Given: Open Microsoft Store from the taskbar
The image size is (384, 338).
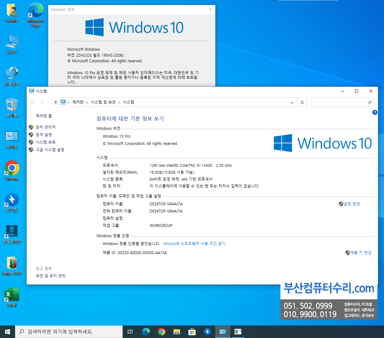Looking at the screenshot, I should point(192,332).
